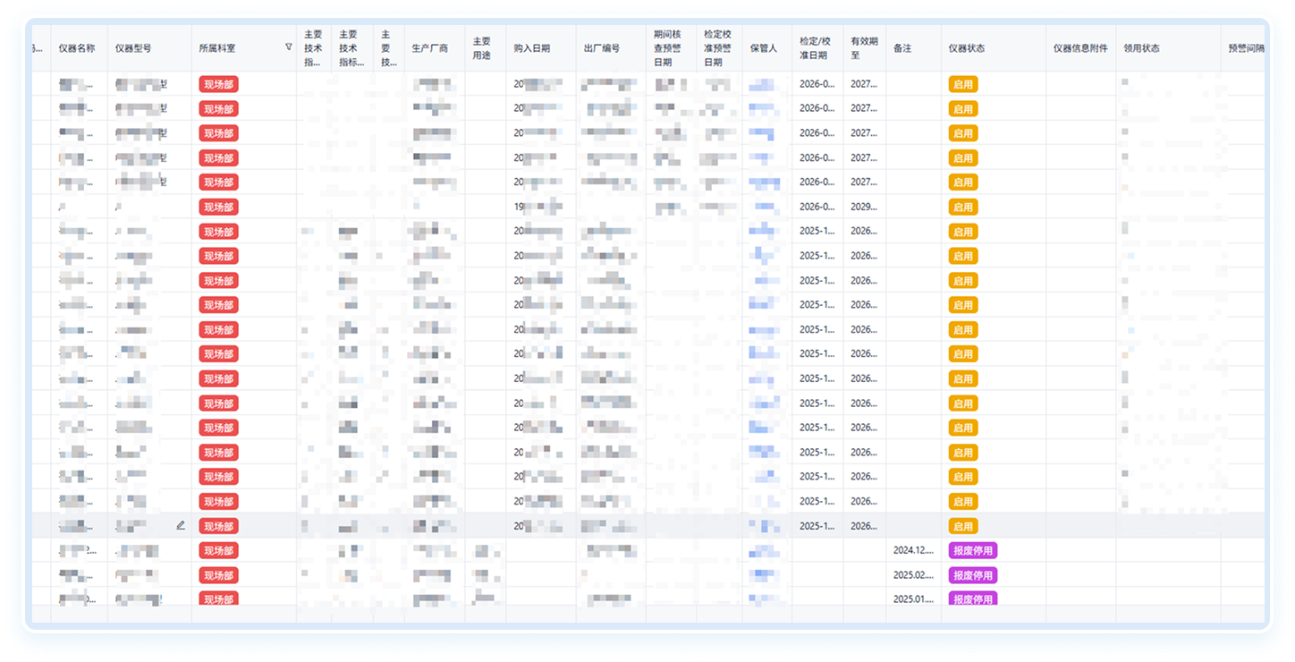Select the 生产厂商 column header
The width and height of the screenshot is (1295, 662).
click(429, 48)
